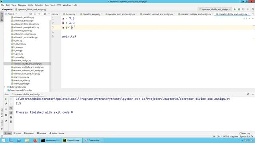Click Restore Layout icon in Run panel
255x143 pixels.
(x=6, y=115)
